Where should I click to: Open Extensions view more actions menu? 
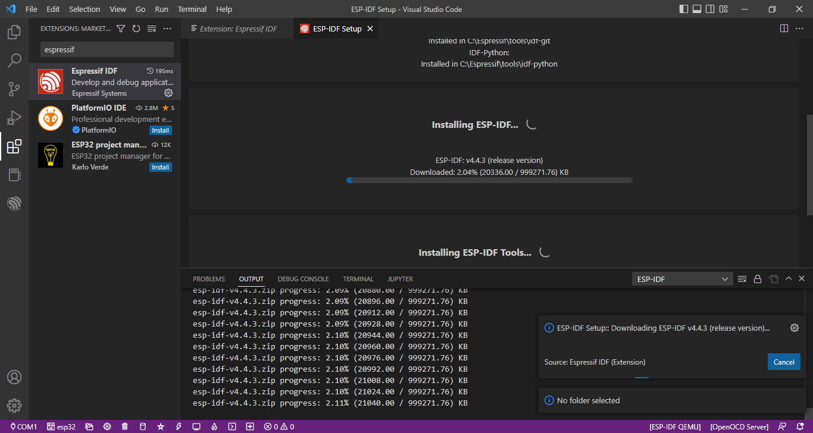(x=167, y=29)
